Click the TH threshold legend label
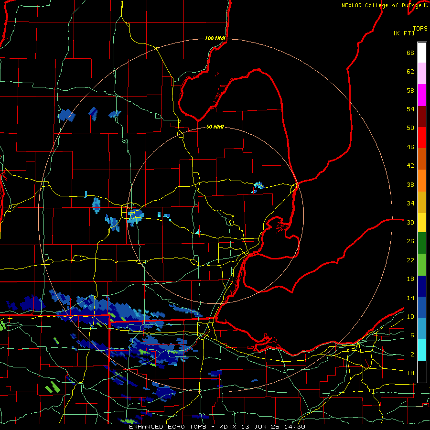This screenshot has width=430, height=430. point(410,373)
